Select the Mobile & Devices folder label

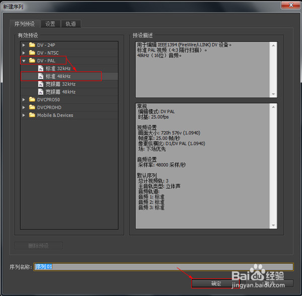pyautogui.click(x=55, y=115)
